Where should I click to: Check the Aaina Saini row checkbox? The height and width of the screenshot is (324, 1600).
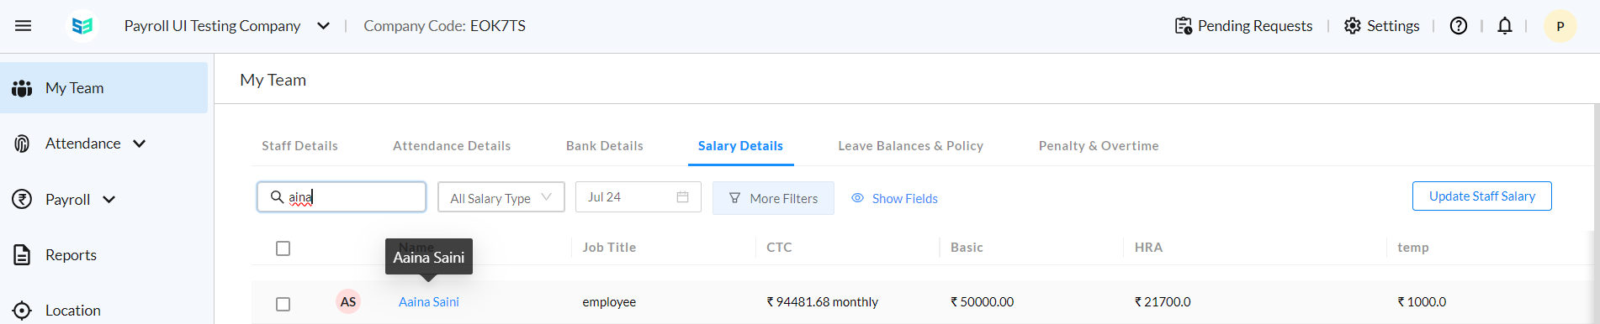283,304
